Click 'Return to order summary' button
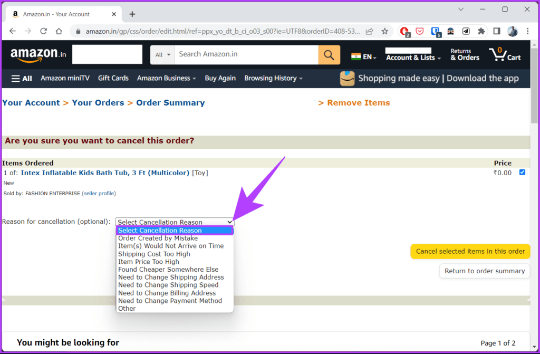Image resolution: width=540 pixels, height=354 pixels. coord(484,271)
